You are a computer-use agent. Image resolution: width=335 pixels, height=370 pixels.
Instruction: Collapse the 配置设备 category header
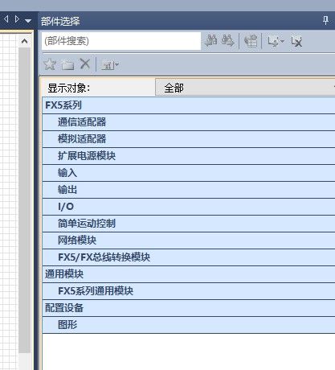point(189,308)
